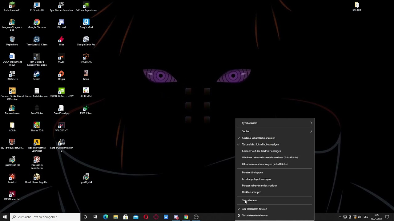
Task: Toggle Taskansicht-Schaltfläche anzeigen option
Action: coord(275,144)
